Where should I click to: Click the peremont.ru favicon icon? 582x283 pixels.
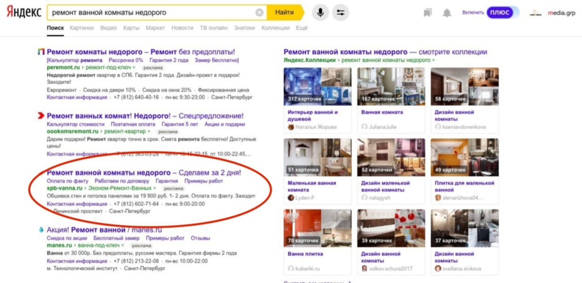[x=41, y=51]
